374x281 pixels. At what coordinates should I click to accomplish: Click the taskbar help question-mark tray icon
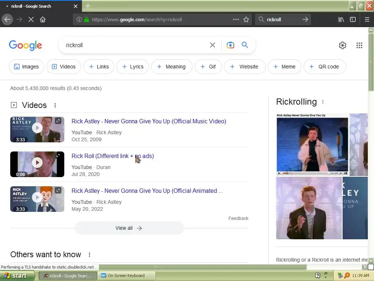coord(317,276)
